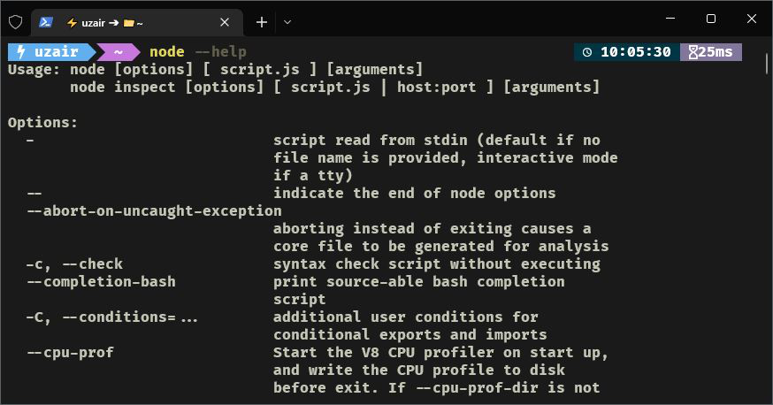Click 'core file to be generated' line
The image size is (773, 405).
[440, 247]
